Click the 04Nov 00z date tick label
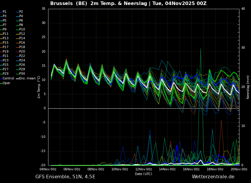This screenshot has height=183, width=251. click(48, 169)
